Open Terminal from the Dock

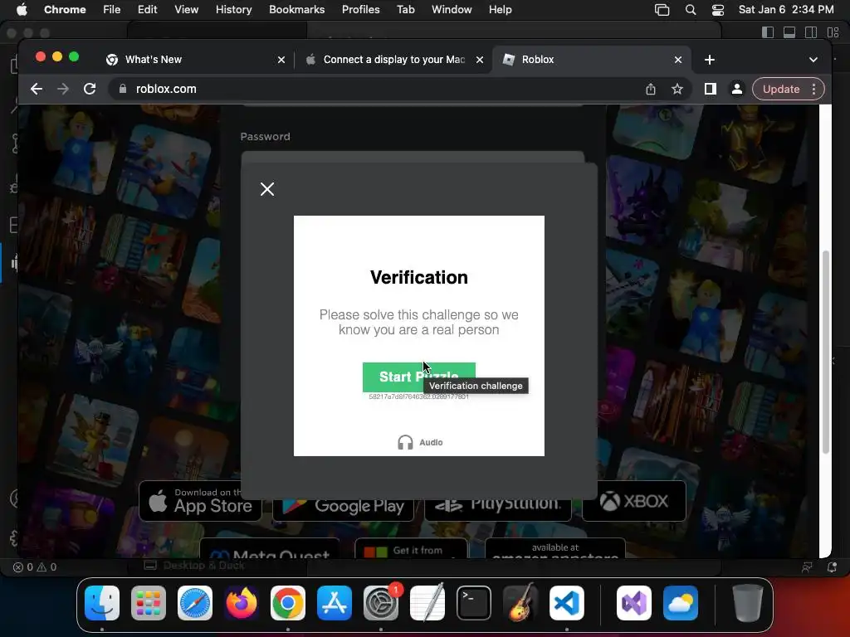point(474,603)
